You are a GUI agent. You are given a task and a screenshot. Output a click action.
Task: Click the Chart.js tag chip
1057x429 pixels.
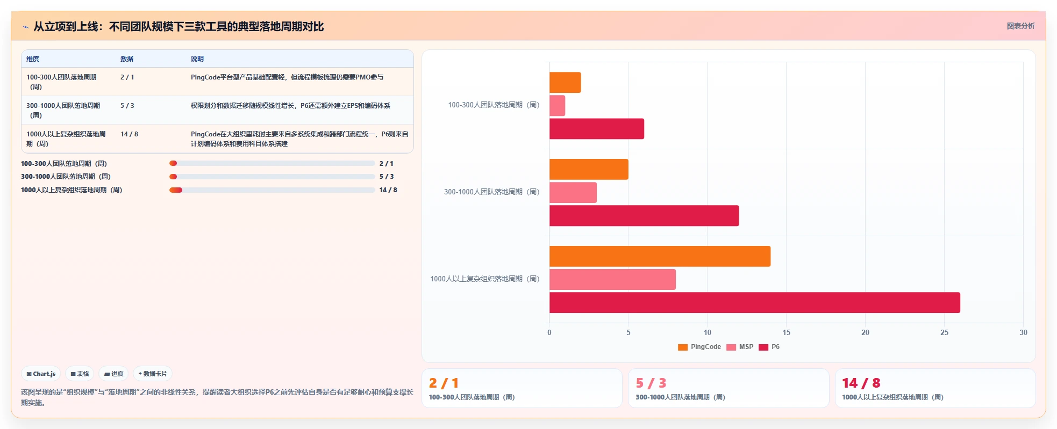(x=41, y=374)
